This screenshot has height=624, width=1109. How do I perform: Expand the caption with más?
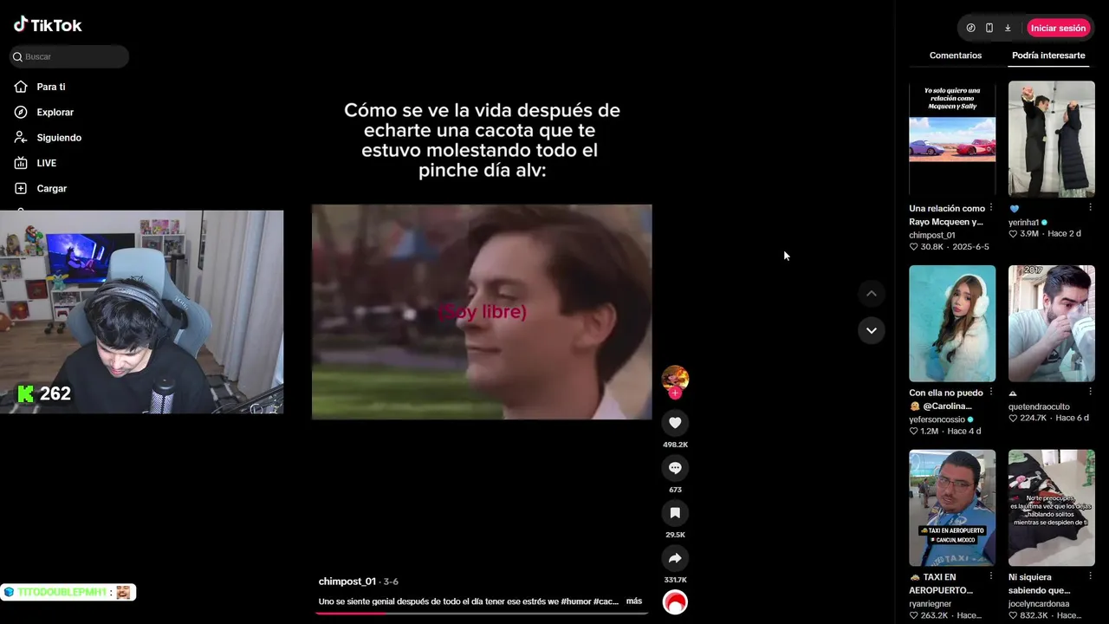[x=634, y=601]
